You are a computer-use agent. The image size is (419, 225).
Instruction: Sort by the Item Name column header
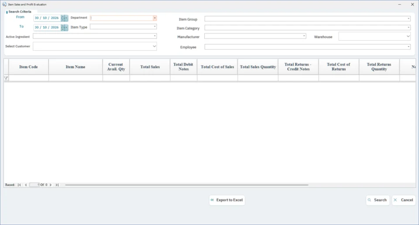[x=76, y=67]
